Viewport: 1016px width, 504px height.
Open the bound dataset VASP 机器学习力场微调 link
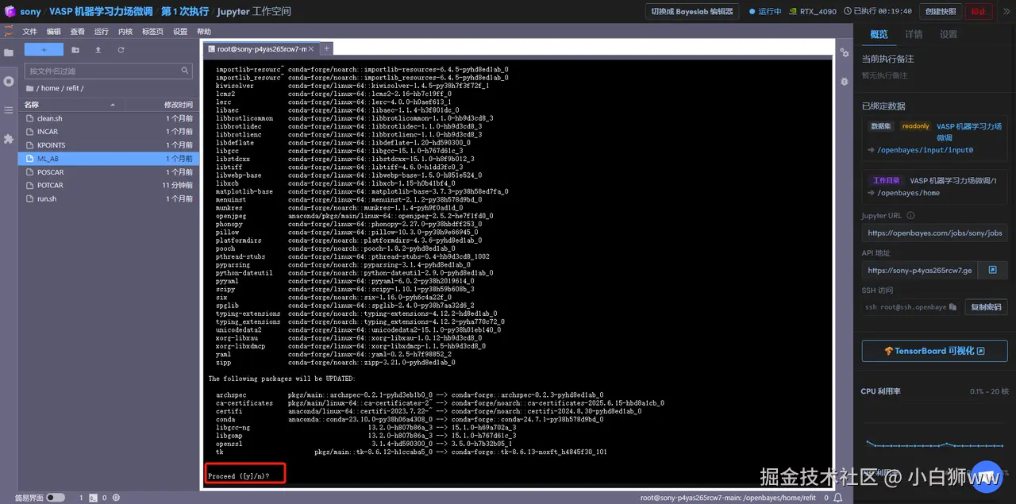969,132
